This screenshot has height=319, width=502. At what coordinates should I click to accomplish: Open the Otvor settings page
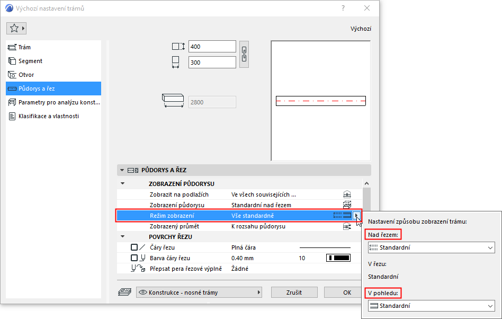click(x=53, y=75)
